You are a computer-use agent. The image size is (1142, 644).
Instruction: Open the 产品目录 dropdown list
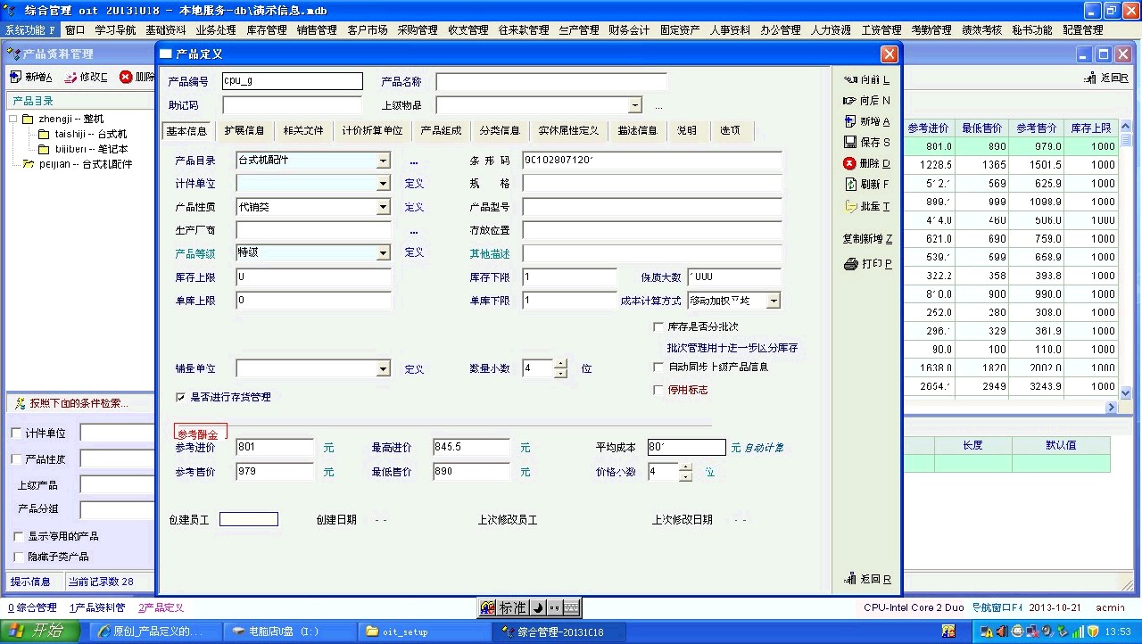(383, 161)
